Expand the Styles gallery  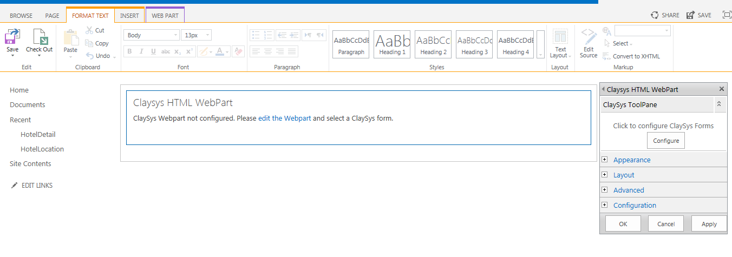[540, 44]
